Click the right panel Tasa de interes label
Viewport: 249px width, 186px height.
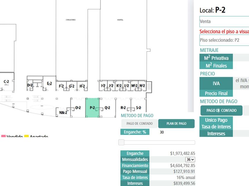click(x=216, y=127)
